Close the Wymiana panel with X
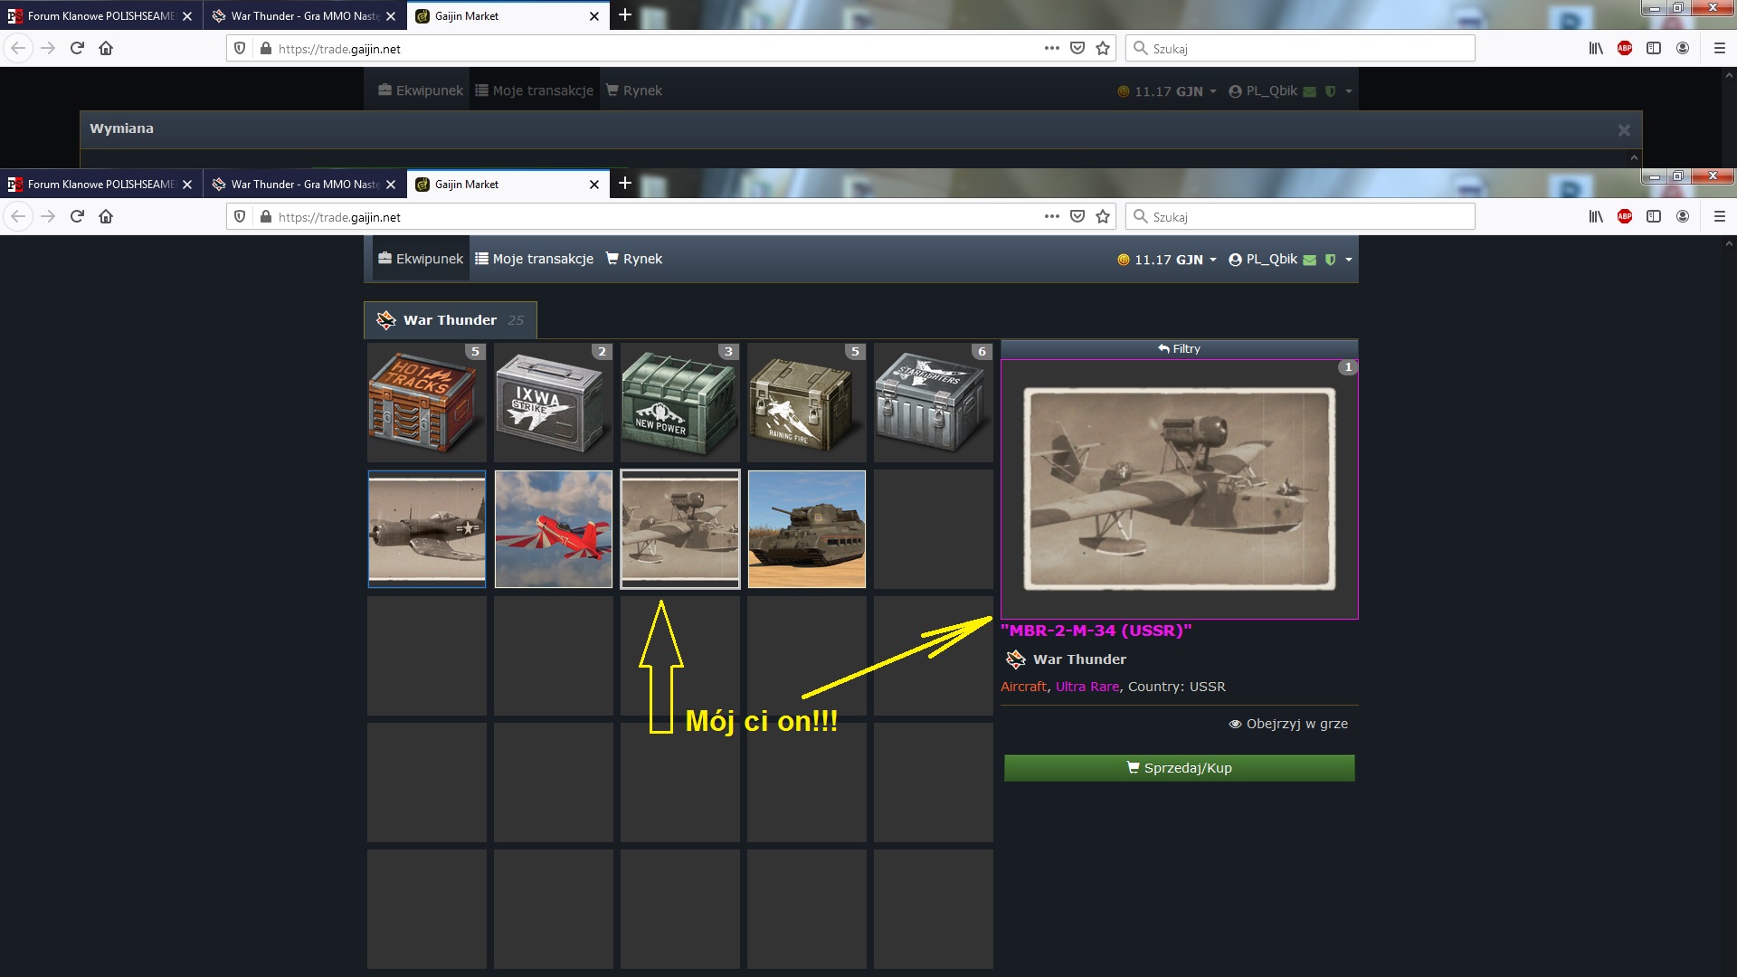The image size is (1737, 977). [x=1623, y=130]
